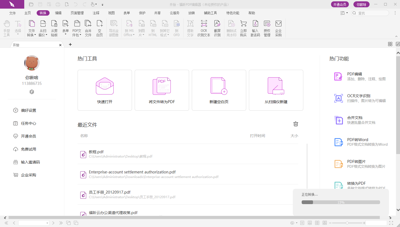Click the OCR recognize text icon
This screenshot has height=227, width=400.
click(204, 24)
